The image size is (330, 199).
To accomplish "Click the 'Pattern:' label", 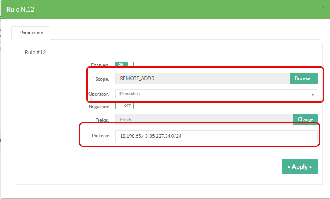I will pyautogui.click(x=100, y=136).
